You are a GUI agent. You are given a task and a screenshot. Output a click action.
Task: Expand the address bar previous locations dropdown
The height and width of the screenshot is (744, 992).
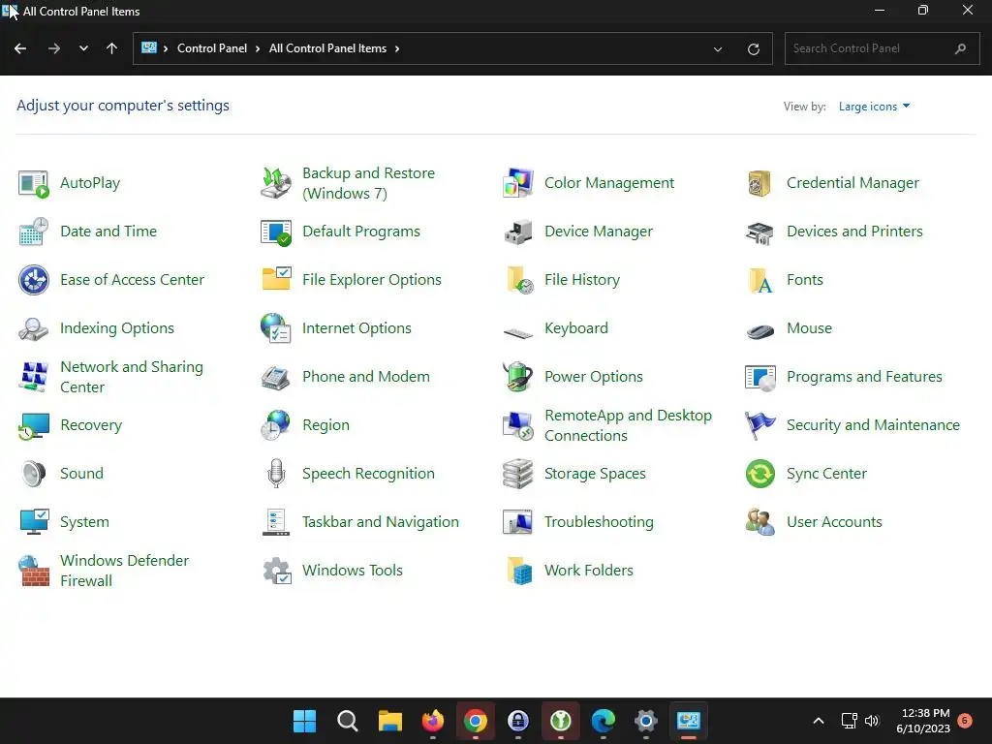pos(718,48)
